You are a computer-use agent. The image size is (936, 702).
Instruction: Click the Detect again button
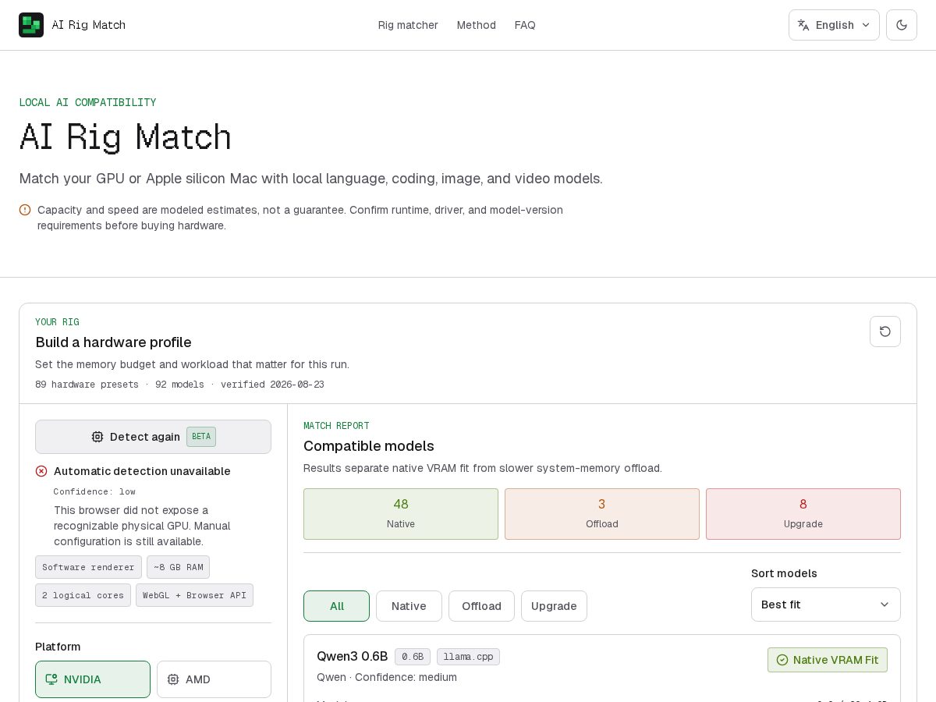click(x=153, y=437)
